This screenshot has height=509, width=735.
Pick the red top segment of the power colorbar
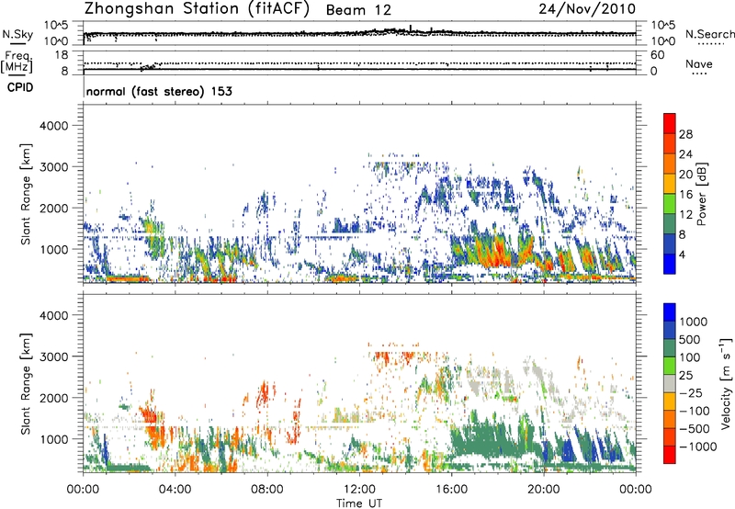(x=670, y=124)
